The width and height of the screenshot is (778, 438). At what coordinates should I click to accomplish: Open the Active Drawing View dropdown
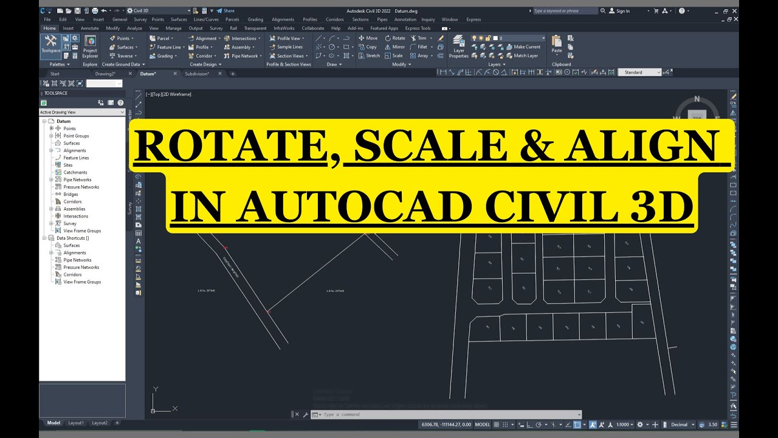[x=82, y=112]
